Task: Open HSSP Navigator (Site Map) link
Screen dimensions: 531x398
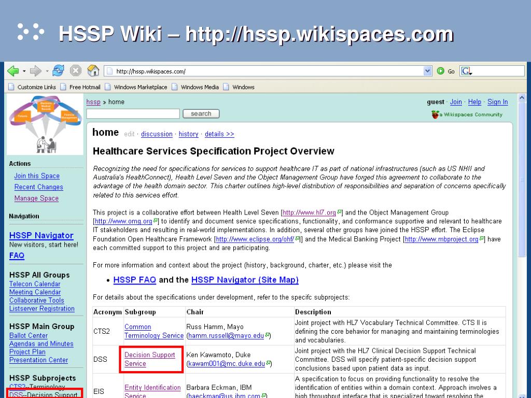Action: (245, 280)
